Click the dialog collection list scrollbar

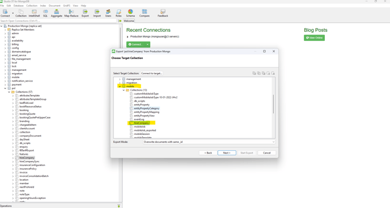click(273, 104)
